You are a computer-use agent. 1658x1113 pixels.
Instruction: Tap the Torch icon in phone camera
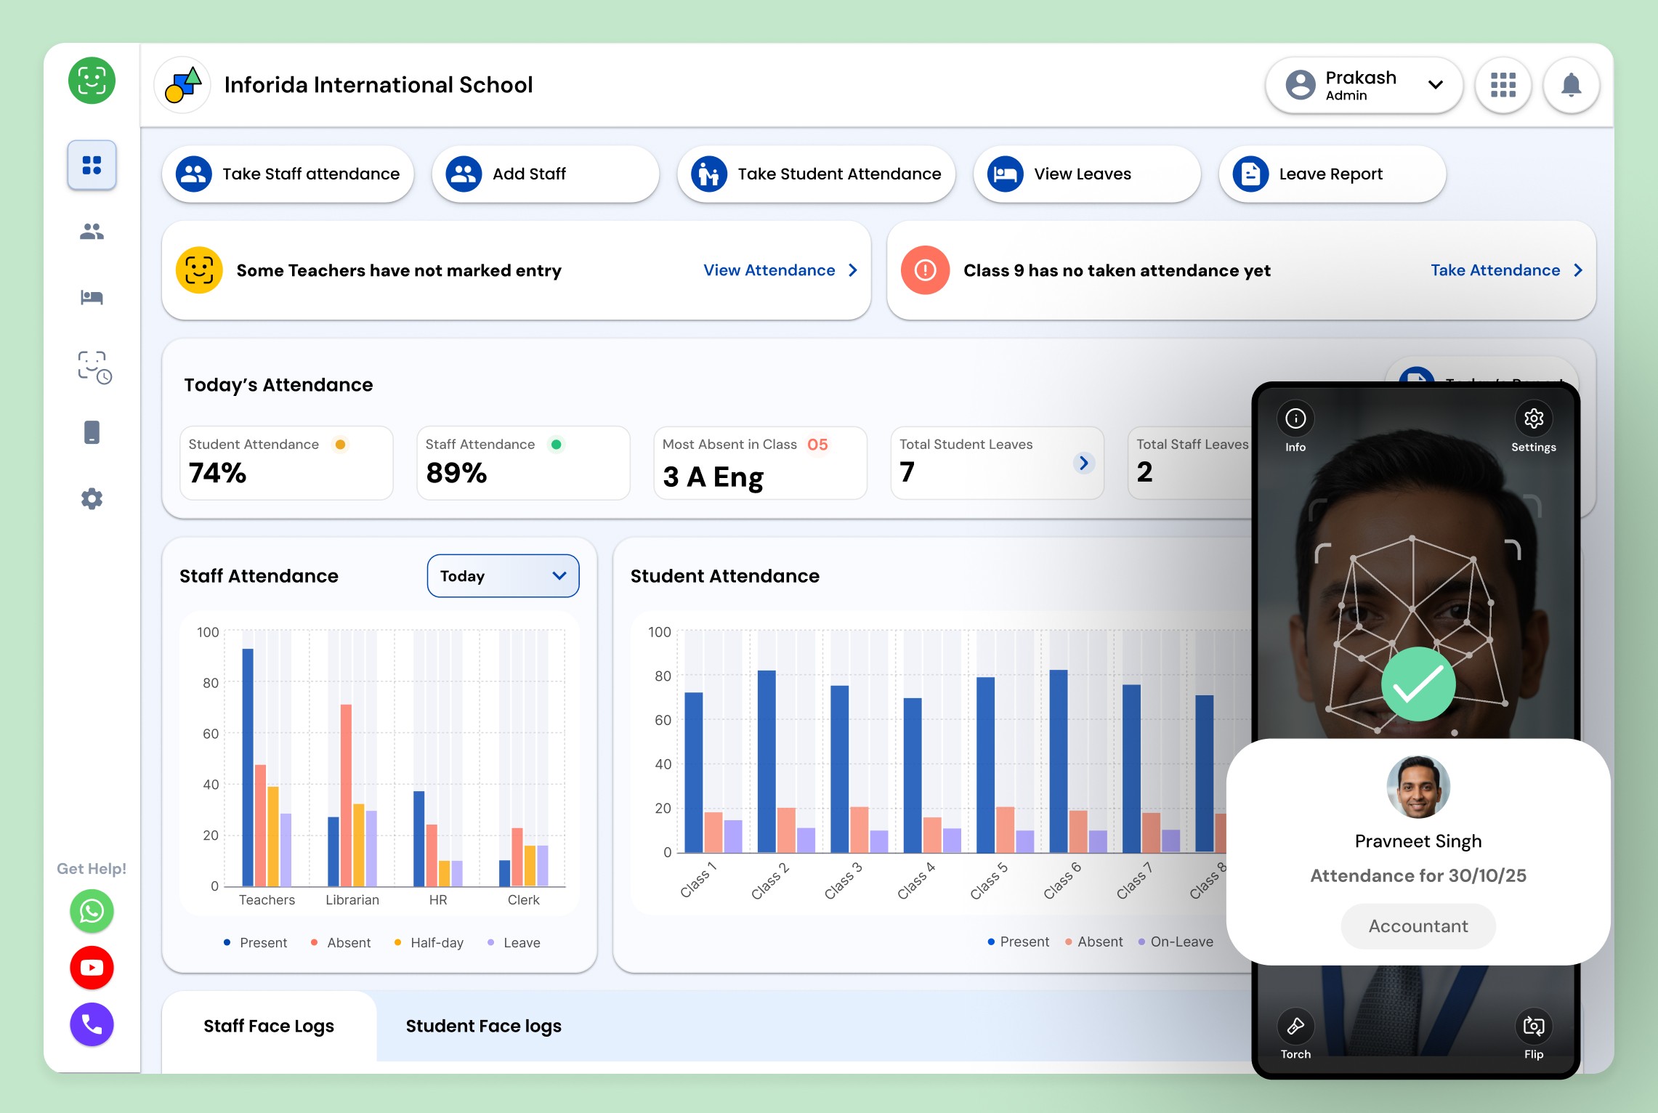[1295, 1026]
